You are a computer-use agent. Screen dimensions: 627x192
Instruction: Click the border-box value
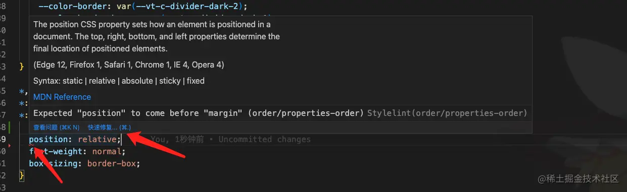point(111,163)
